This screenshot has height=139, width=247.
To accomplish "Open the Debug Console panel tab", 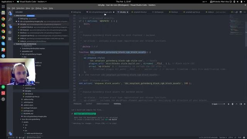I will tap(103, 104).
